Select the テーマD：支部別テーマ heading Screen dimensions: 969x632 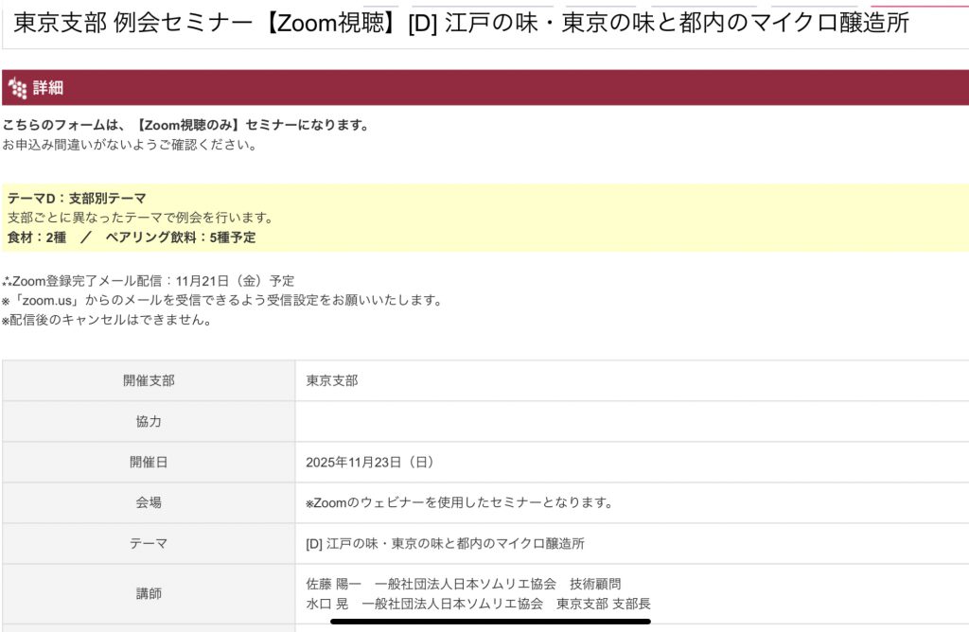77,199
